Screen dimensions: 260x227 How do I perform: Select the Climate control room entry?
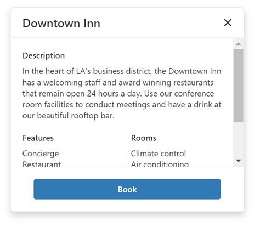coord(159,154)
